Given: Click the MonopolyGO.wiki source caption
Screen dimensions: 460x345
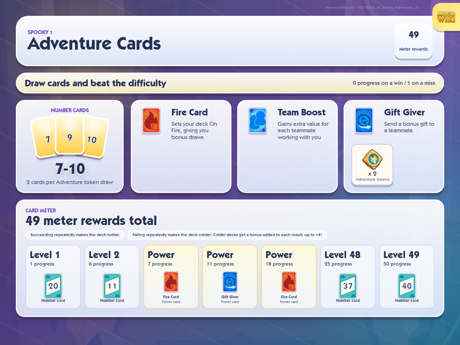Looking at the screenshot, I should point(372,8).
